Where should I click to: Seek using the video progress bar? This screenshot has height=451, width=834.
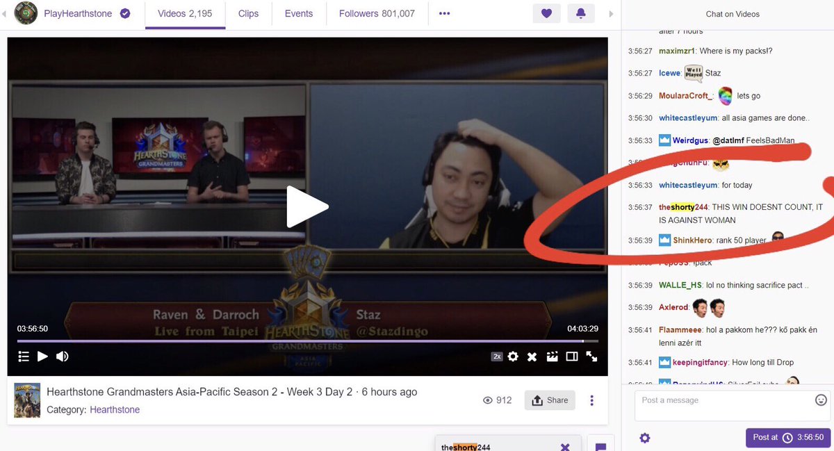308,341
